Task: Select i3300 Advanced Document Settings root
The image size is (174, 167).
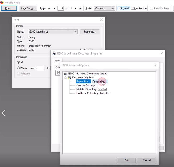Action: [88, 74]
